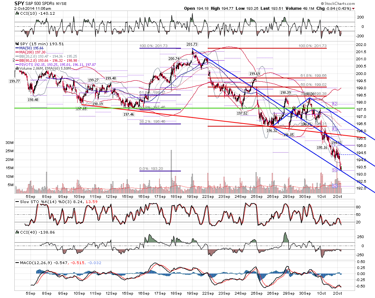Click the copyright symbol before StockCharts.com
This screenshot has width=375, height=298.
(322, 4)
